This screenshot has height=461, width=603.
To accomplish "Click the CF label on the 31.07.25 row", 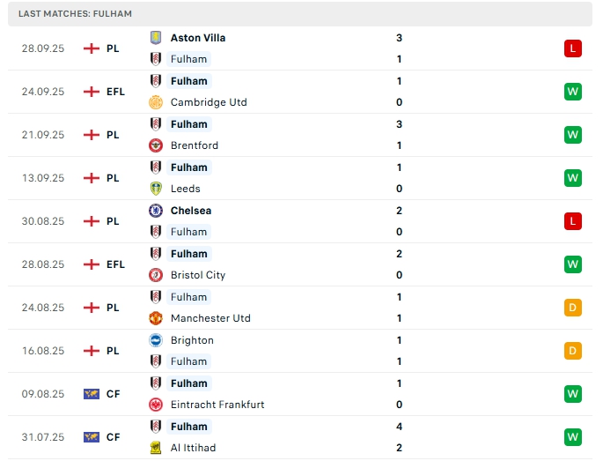I will (114, 437).
